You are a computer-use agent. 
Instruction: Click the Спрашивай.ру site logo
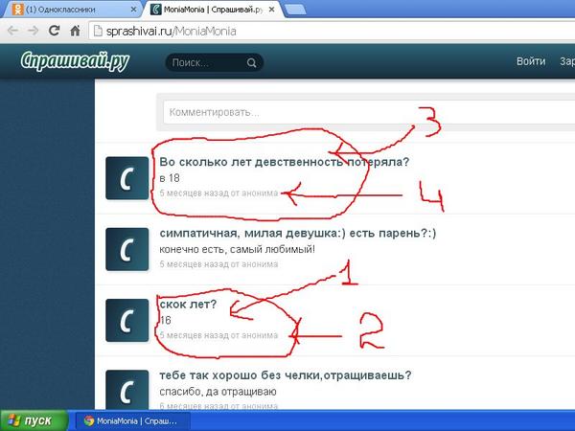pos(75,61)
